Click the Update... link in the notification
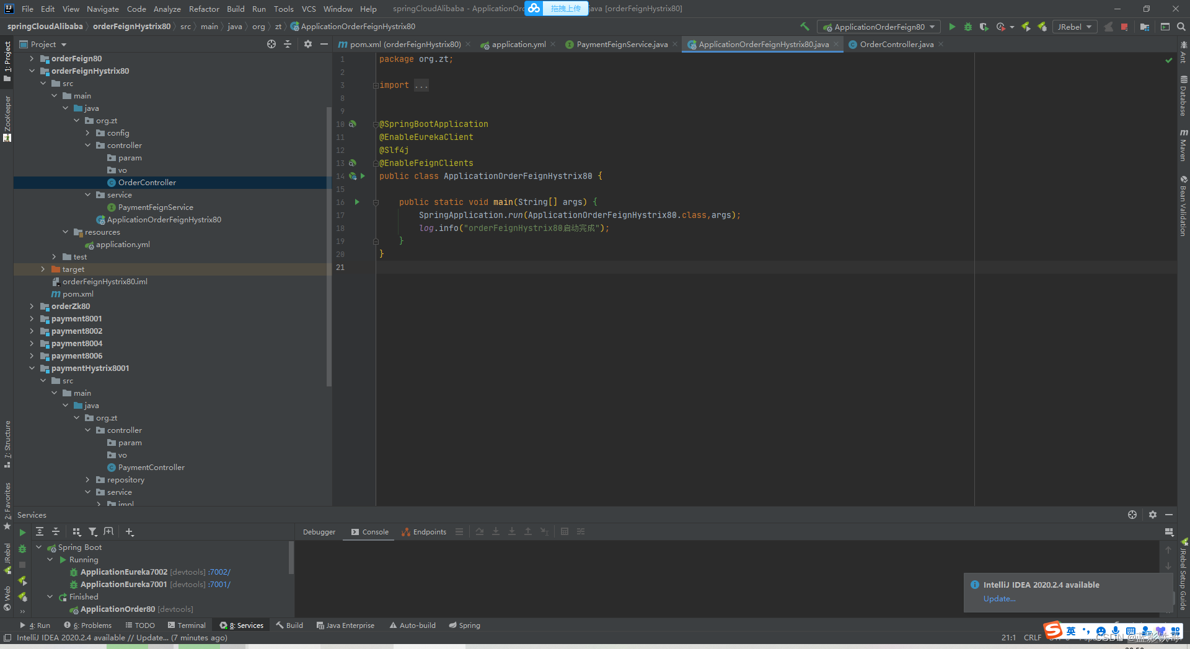 pyautogui.click(x=999, y=599)
